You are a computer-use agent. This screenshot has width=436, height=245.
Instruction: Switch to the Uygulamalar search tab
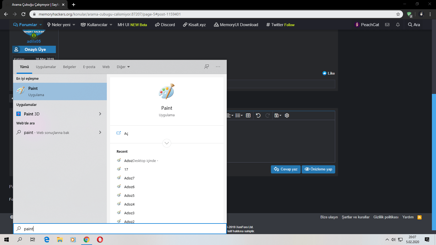coord(46,67)
